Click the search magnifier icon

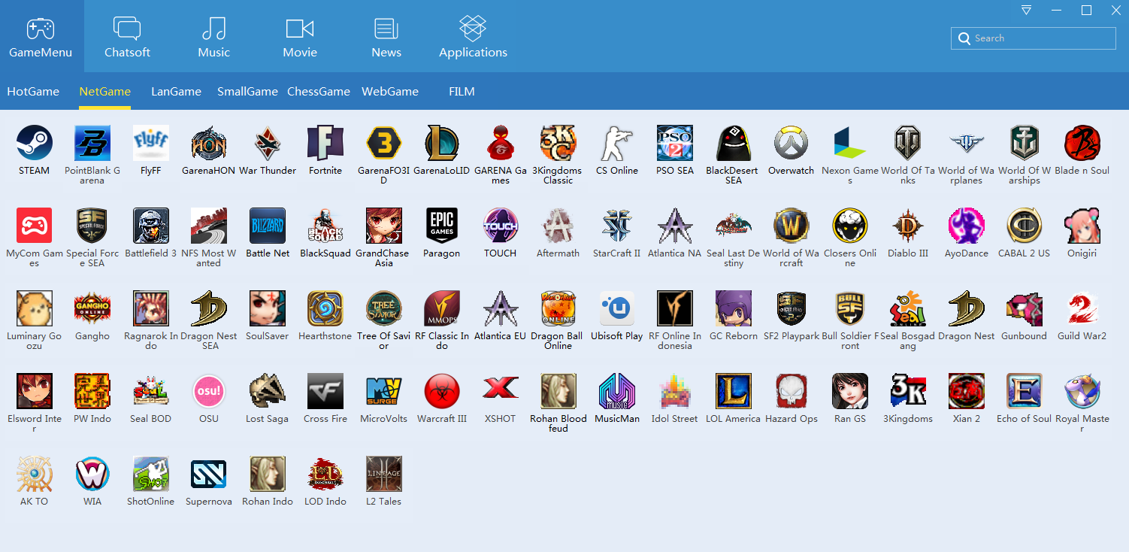pos(964,38)
